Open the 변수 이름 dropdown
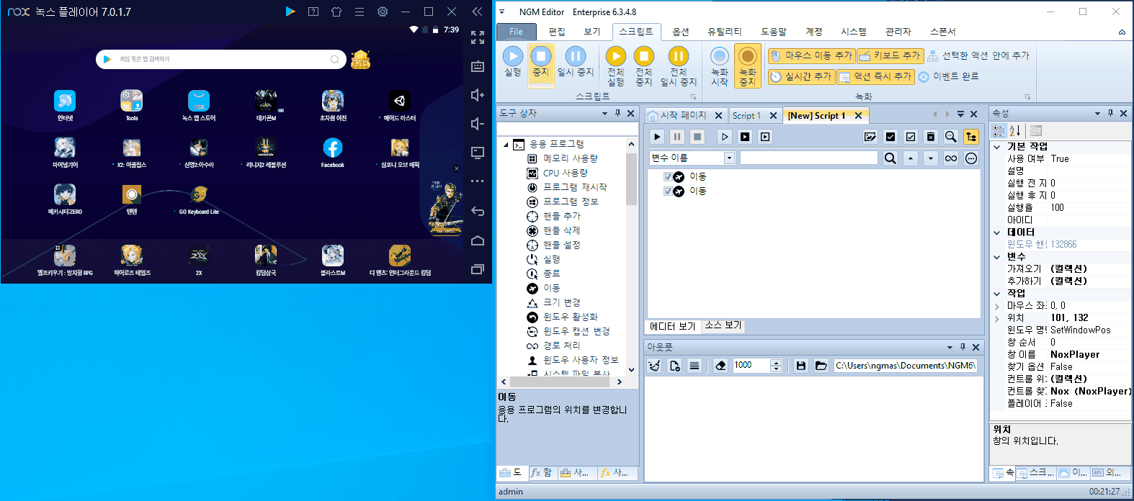This screenshot has width=1134, height=501. tap(729, 158)
